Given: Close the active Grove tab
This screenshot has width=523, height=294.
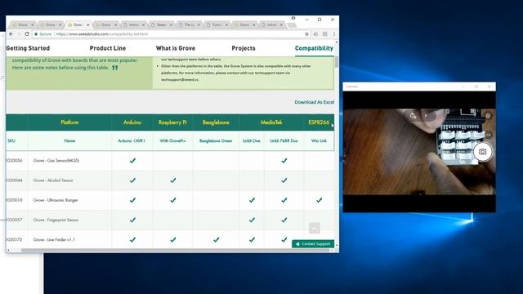Looking at the screenshot, I should [x=88, y=25].
